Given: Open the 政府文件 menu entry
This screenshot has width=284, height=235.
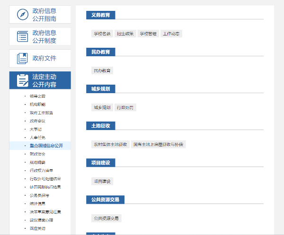Looking at the screenshot, I should (44, 58).
